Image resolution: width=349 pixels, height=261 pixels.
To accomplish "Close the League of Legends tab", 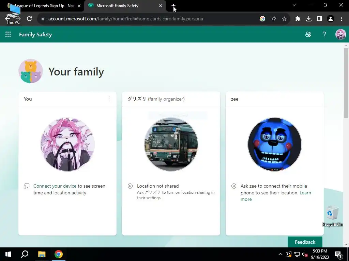I will (79, 6).
